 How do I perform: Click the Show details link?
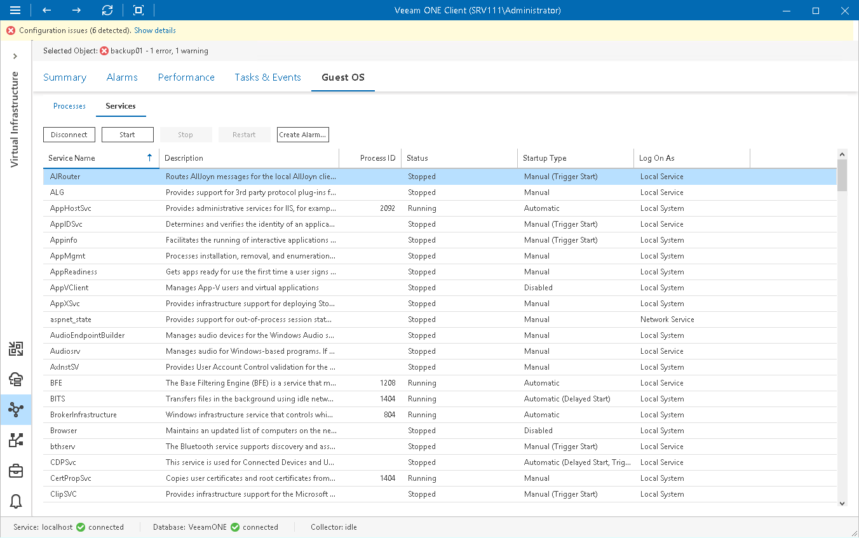pyautogui.click(x=155, y=30)
